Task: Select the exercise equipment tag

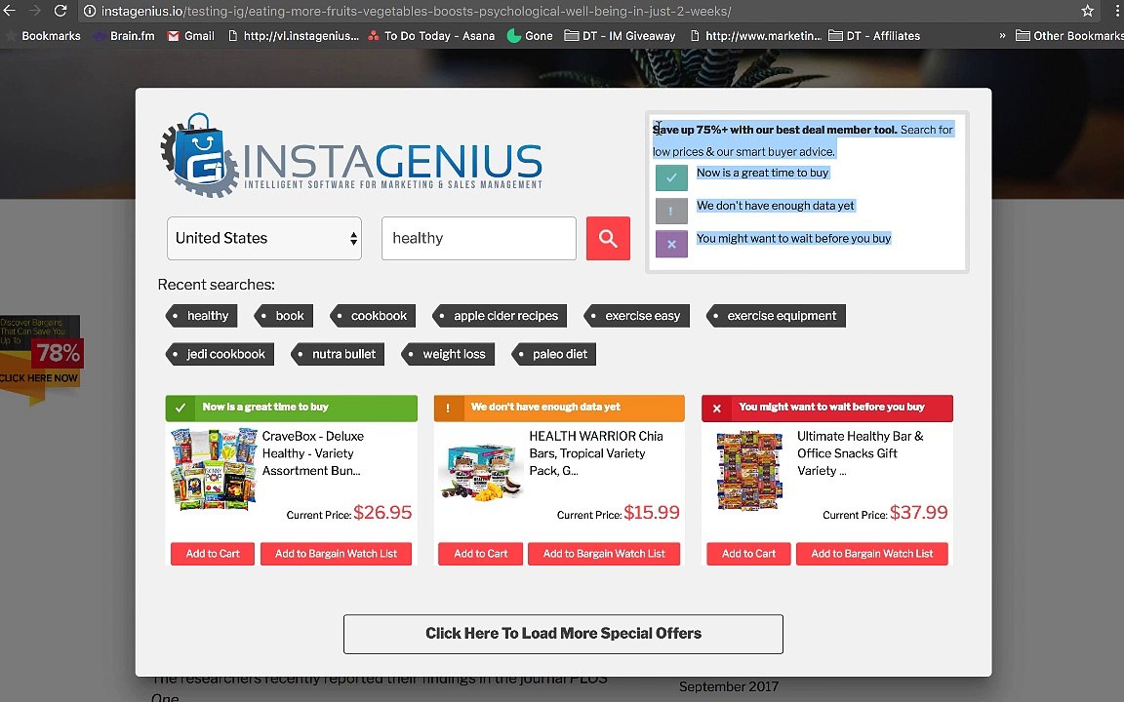Action: 775,316
